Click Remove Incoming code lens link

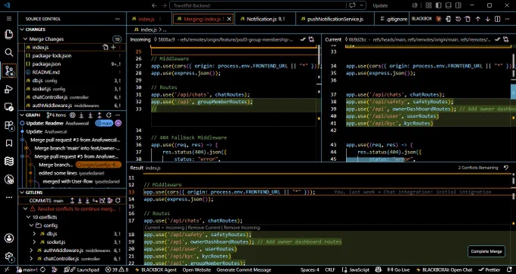[x=241, y=228]
